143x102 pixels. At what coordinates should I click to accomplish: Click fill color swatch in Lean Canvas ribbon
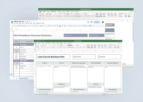coord(51,47)
